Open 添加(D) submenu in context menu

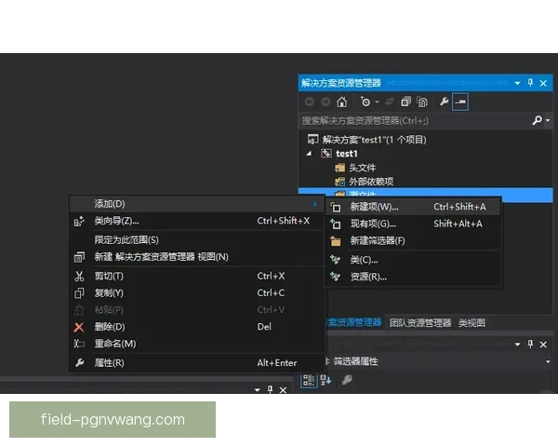[196, 204]
